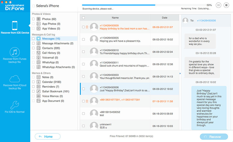Click the Message Attachments icon
This screenshot has height=142, width=233.
click(39, 43)
